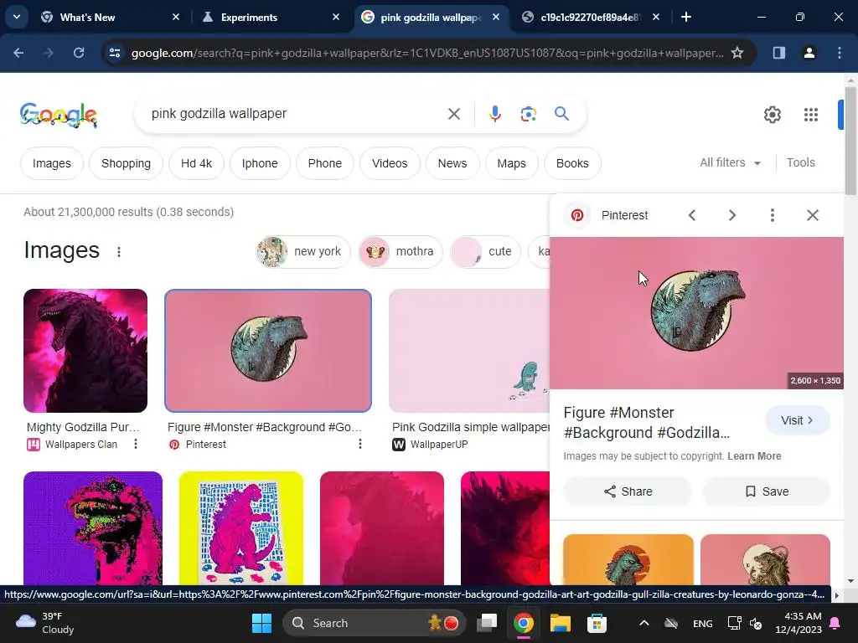858x643 pixels.
Task: Open Google quick settings gear
Action: [772, 114]
